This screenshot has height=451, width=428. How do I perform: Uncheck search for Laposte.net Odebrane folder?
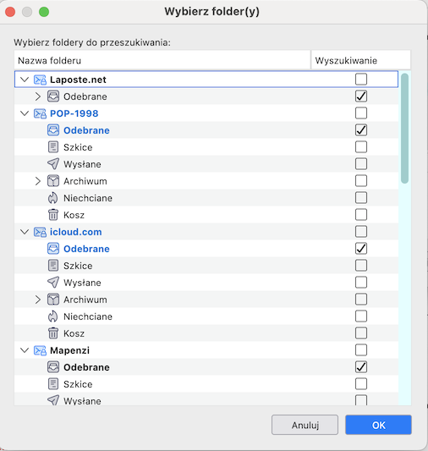(361, 96)
